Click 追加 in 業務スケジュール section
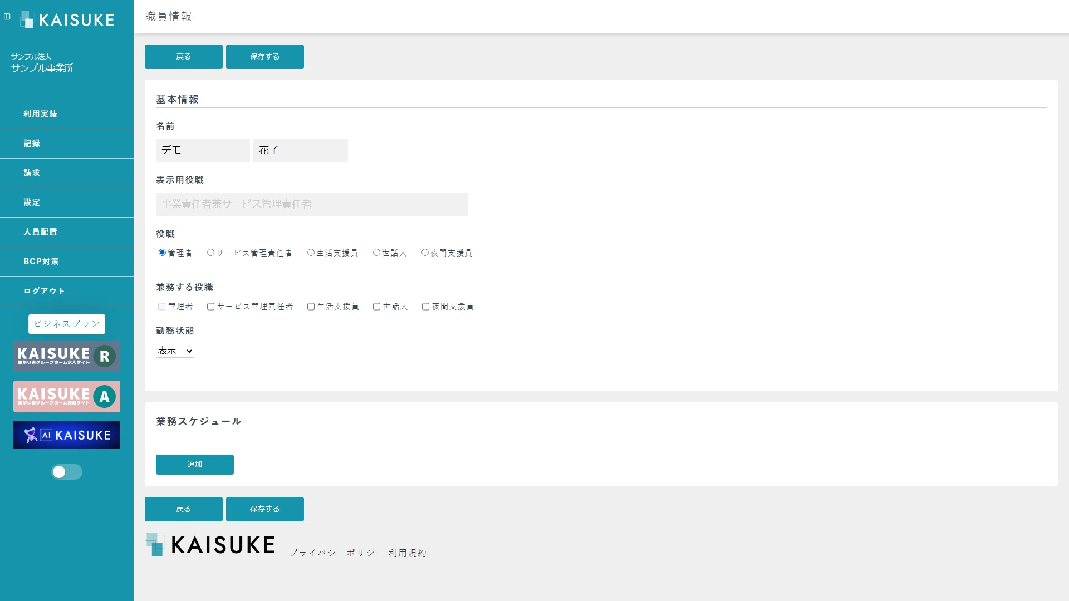This screenshot has width=1069, height=601. coord(195,465)
